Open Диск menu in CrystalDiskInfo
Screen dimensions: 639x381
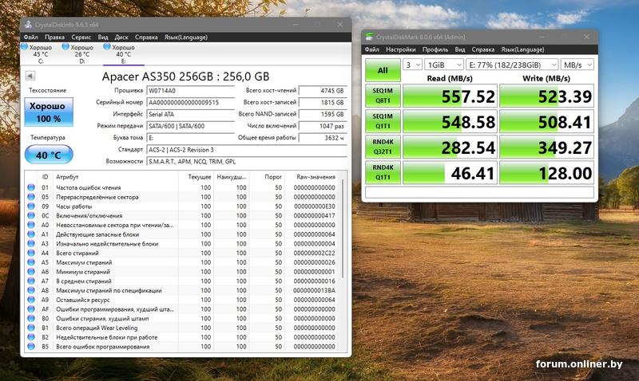click(121, 37)
